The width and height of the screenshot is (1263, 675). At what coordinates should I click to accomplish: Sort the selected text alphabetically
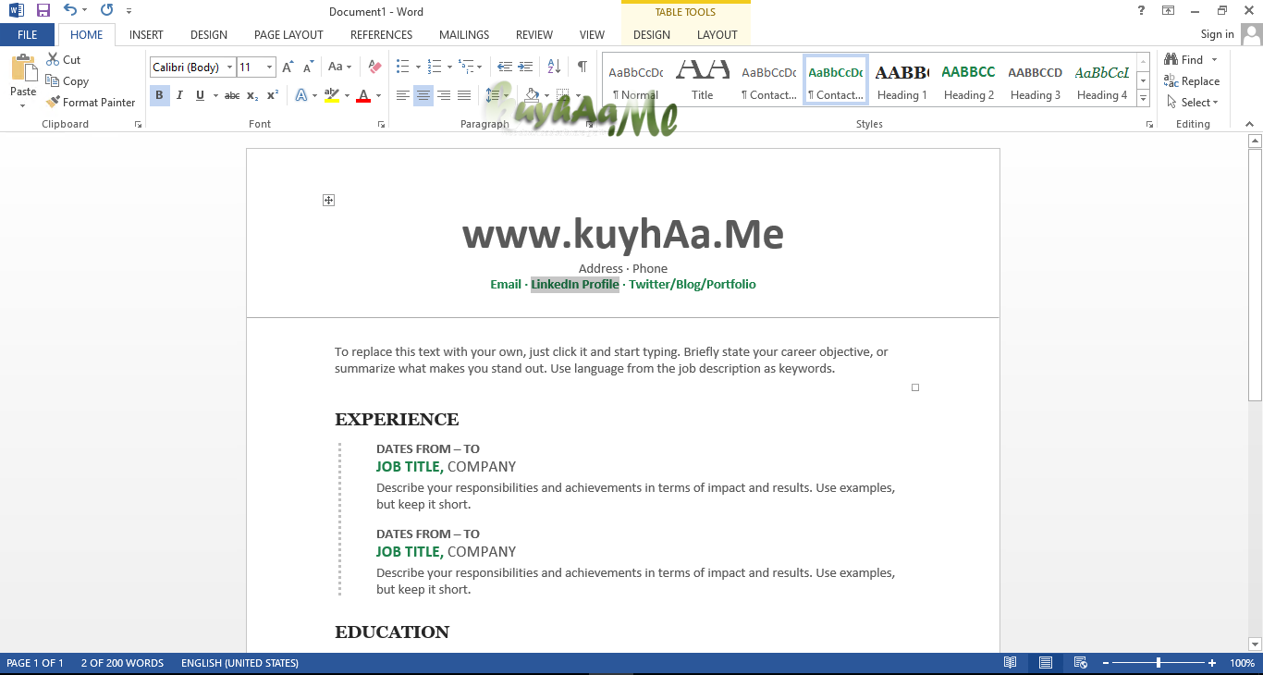554,67
